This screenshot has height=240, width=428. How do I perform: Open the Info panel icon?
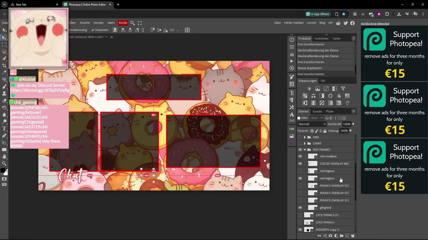click(x=292, y=40)
